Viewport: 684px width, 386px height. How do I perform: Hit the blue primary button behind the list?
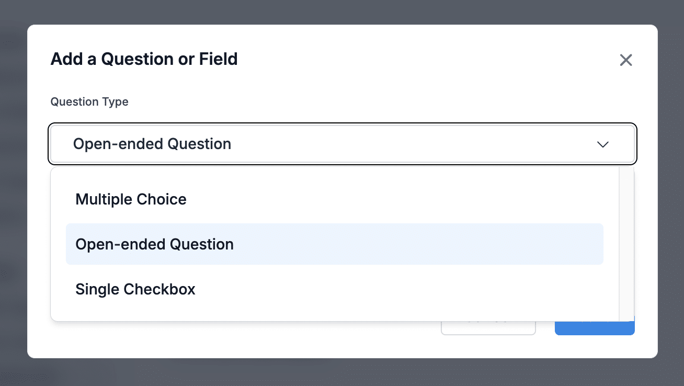point(595,328)
